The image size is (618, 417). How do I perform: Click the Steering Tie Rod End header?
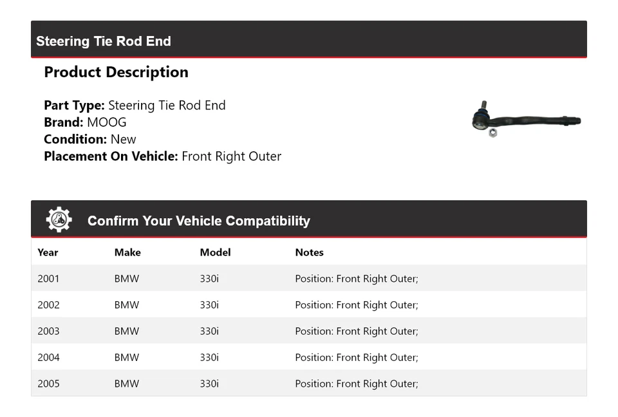tap(104, 41)
